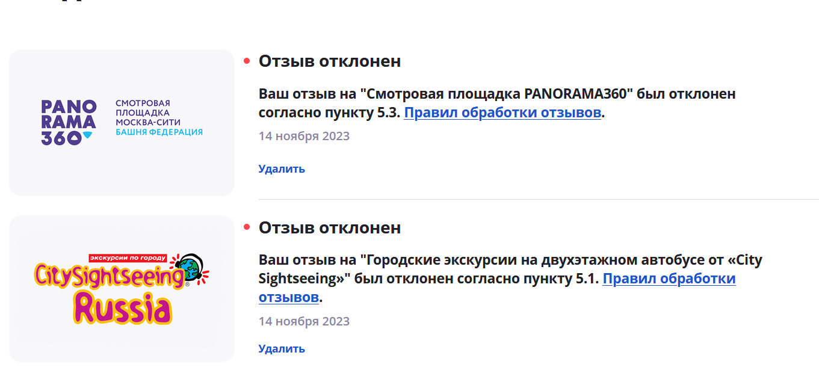The height and width of the screenshot is (379, 819).
Task: Click the message text about 'Смотровая площадка PANORAMA360'
Action: pos(497,103)
